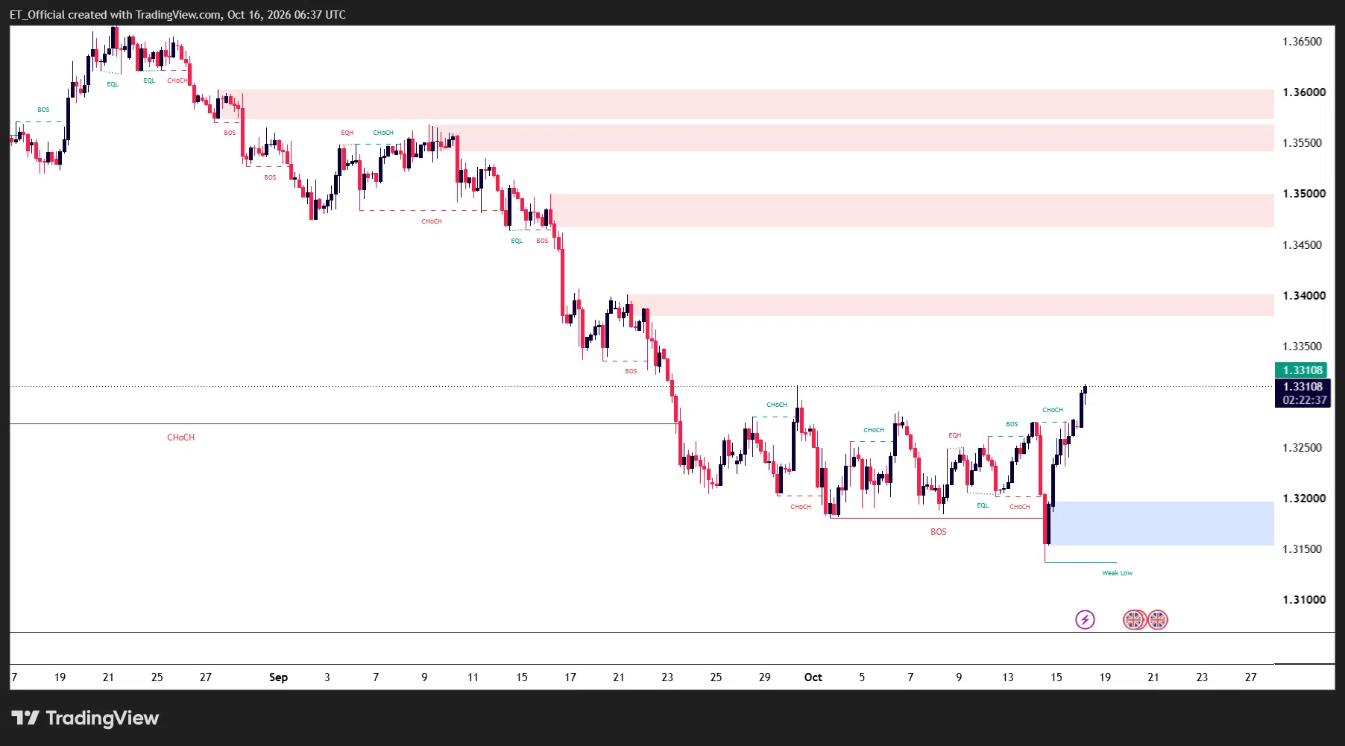Click the 29 date label on time axis

click(x=764, y=677)
